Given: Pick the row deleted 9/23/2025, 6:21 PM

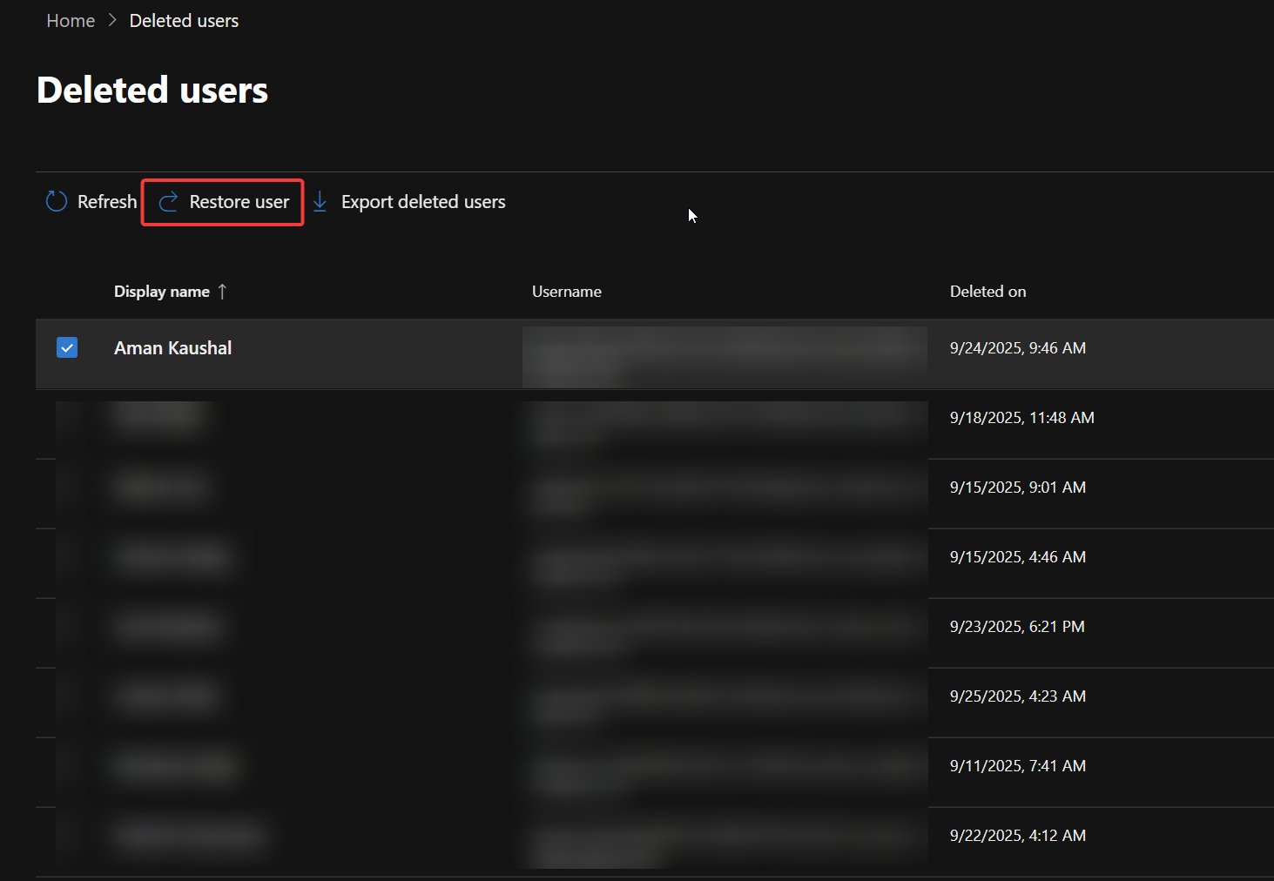Looking at the screenshot, I should (1016, 627).
